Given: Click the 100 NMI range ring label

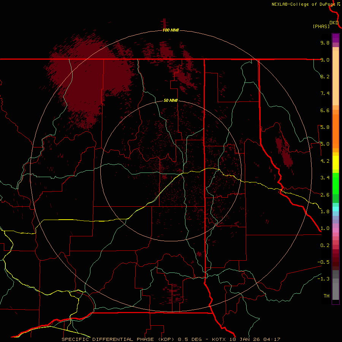Looking at the screenshot, I should [171, 30].
